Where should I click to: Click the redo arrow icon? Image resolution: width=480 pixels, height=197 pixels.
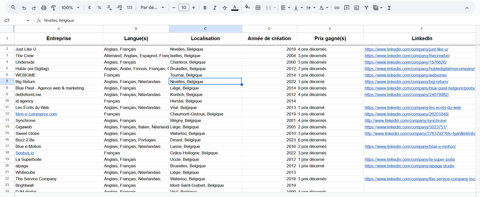(34, 8)
